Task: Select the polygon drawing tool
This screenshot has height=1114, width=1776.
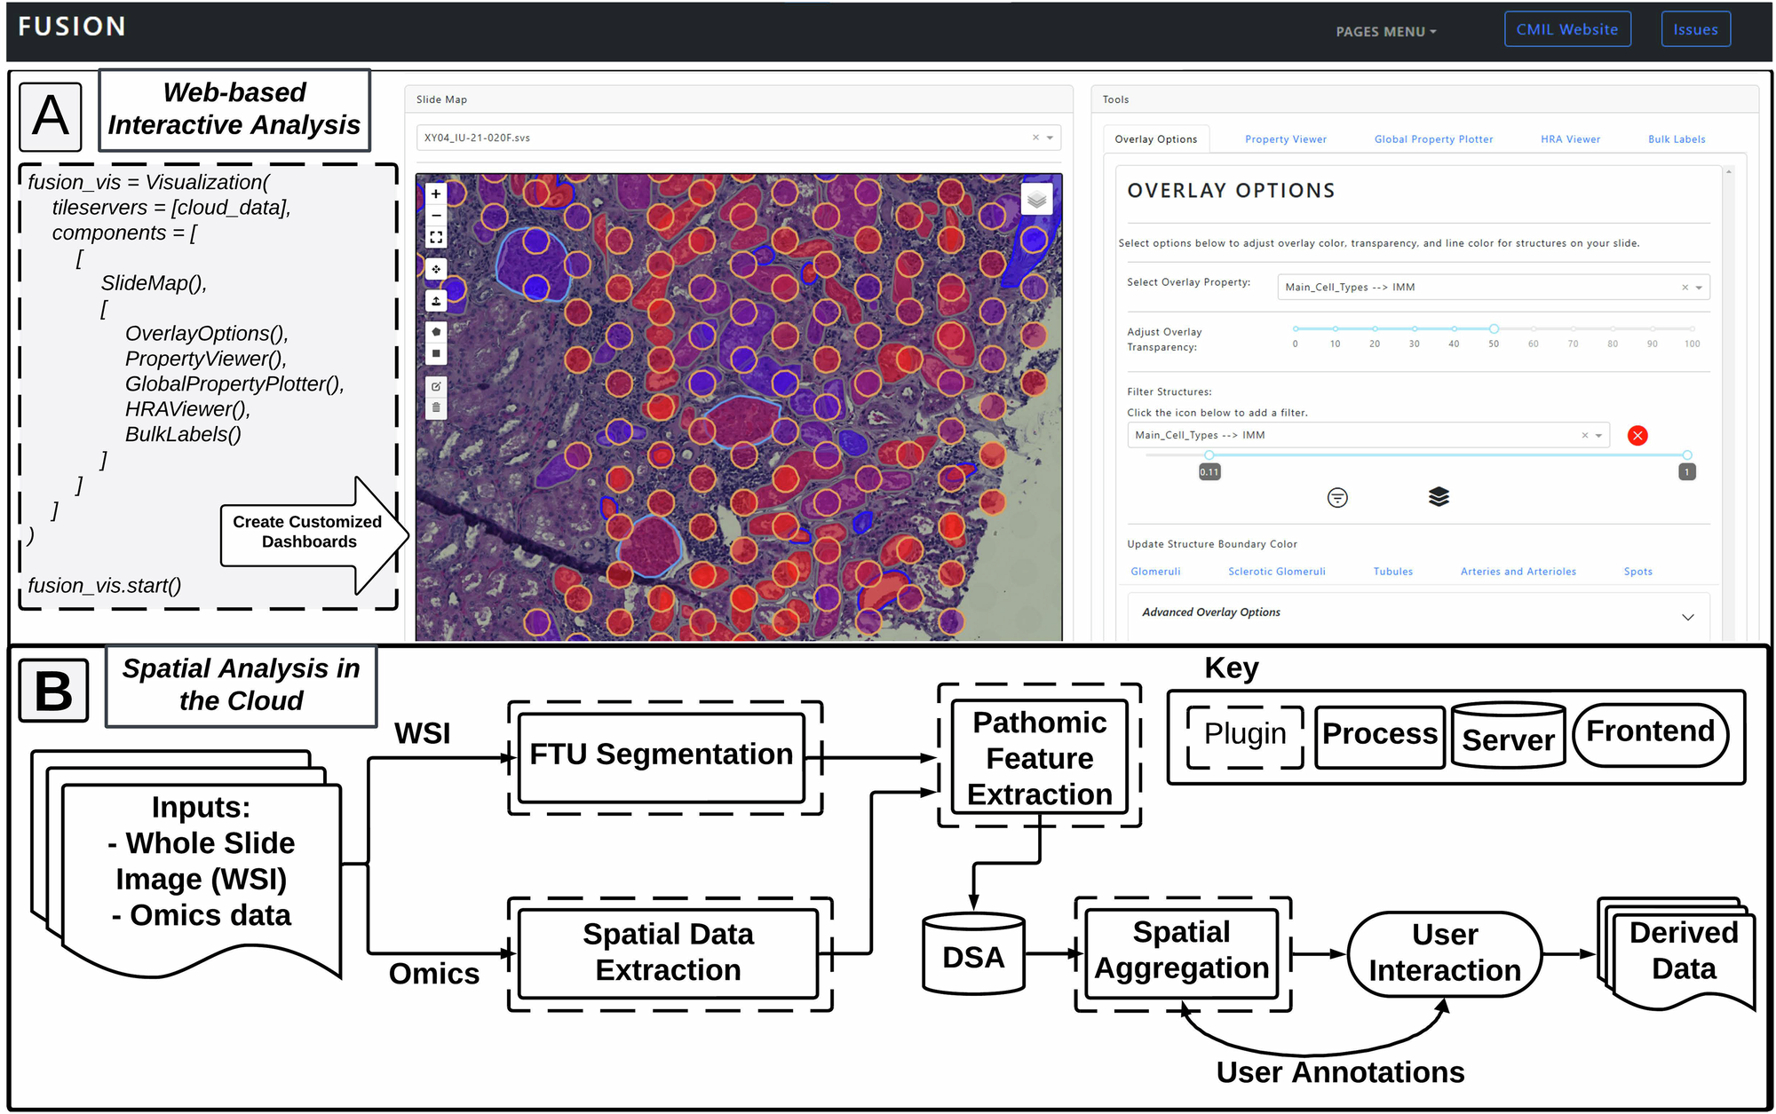Action: [436, 331]
